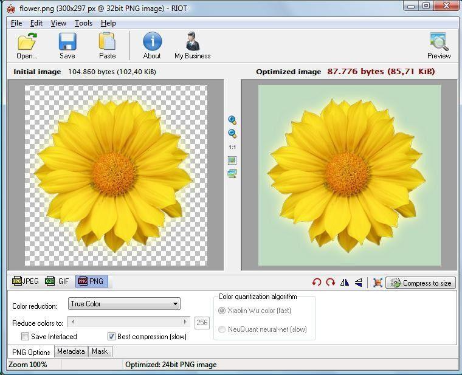Click the Reduce colors slider track

coord(128,322)
